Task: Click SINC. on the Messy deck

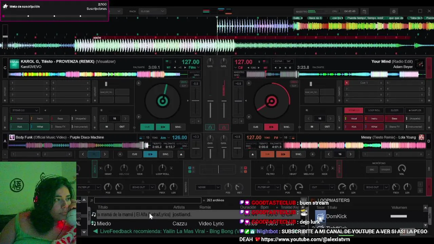Action: coord(298,154)
